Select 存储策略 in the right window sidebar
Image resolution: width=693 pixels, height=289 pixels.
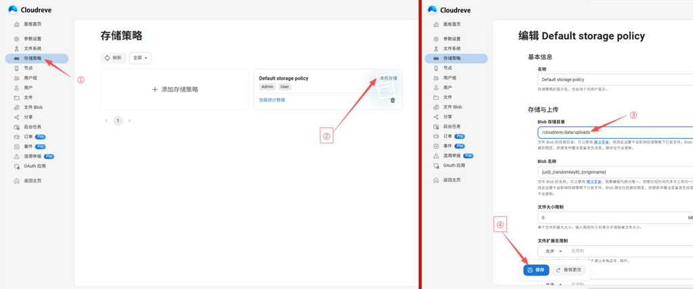456,58
